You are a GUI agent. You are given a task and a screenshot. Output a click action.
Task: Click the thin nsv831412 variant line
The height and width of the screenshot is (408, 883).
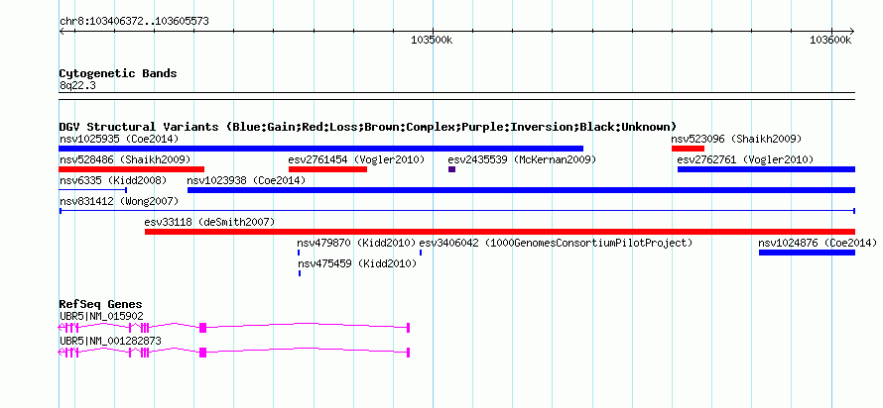457,211
